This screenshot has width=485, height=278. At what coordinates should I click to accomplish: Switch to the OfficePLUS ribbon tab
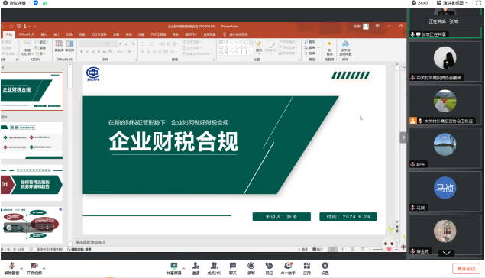26,34
